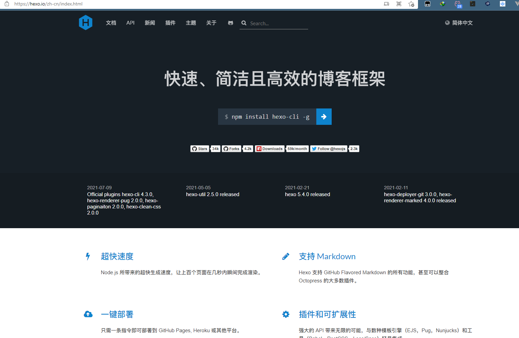Click the Internet Download Manager extension icon

coord(443,4)
